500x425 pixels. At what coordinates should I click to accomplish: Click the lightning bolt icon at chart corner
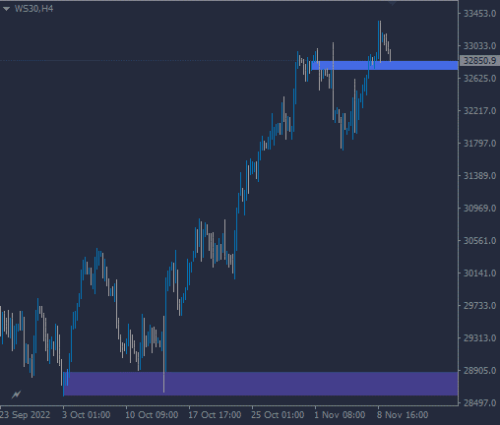(16, 395)
